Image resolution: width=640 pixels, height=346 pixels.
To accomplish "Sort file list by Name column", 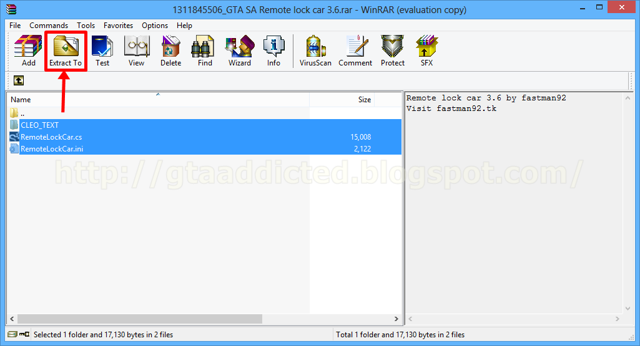I will 158,100.
